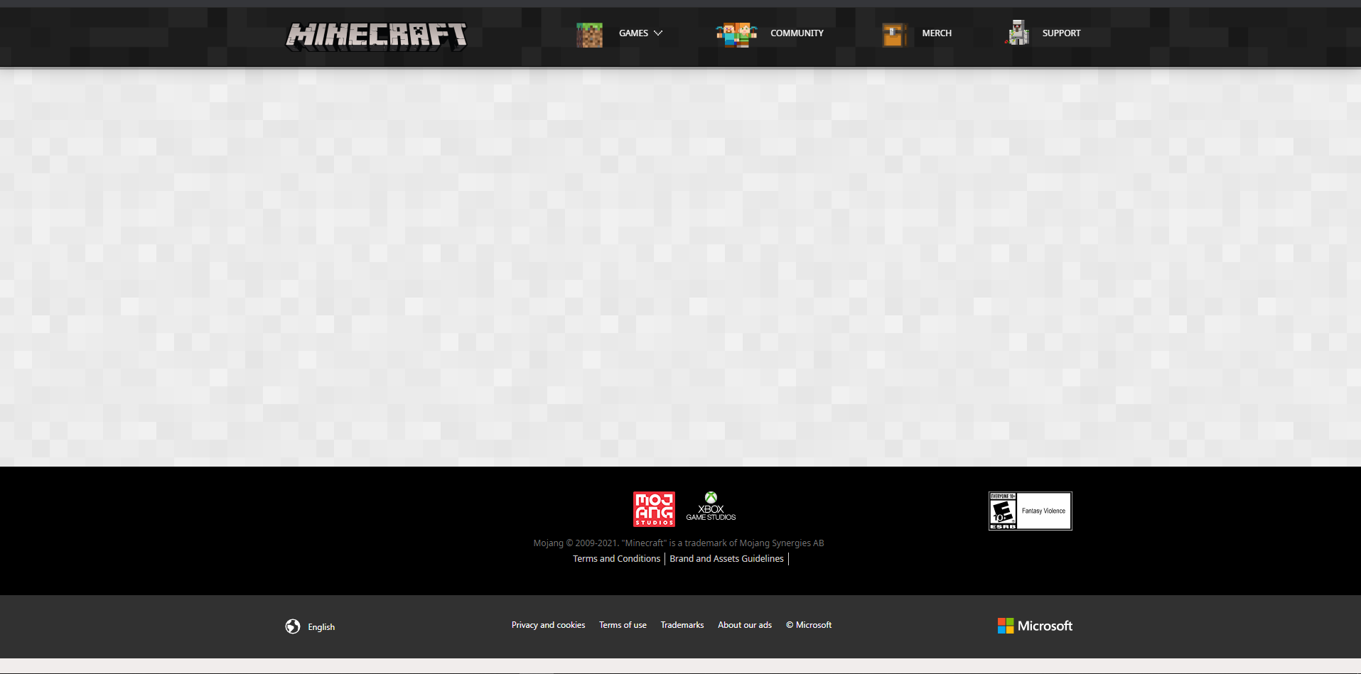Image resolution: width=1361 pixels, height=674 pixels.
Task: Select the English language link
Action: [x=321, y=627]
